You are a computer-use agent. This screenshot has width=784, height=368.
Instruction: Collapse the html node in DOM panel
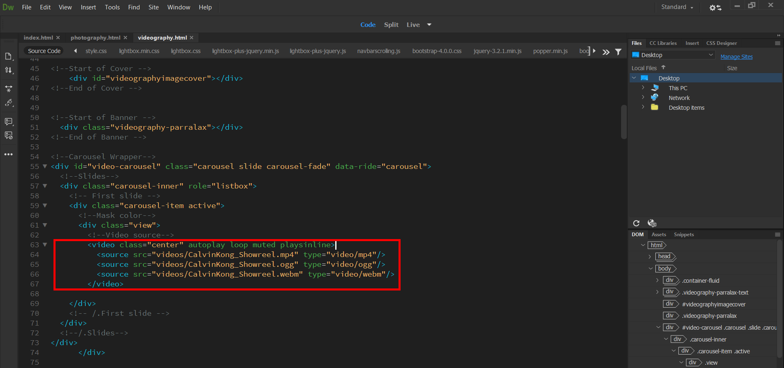point(643,245)
